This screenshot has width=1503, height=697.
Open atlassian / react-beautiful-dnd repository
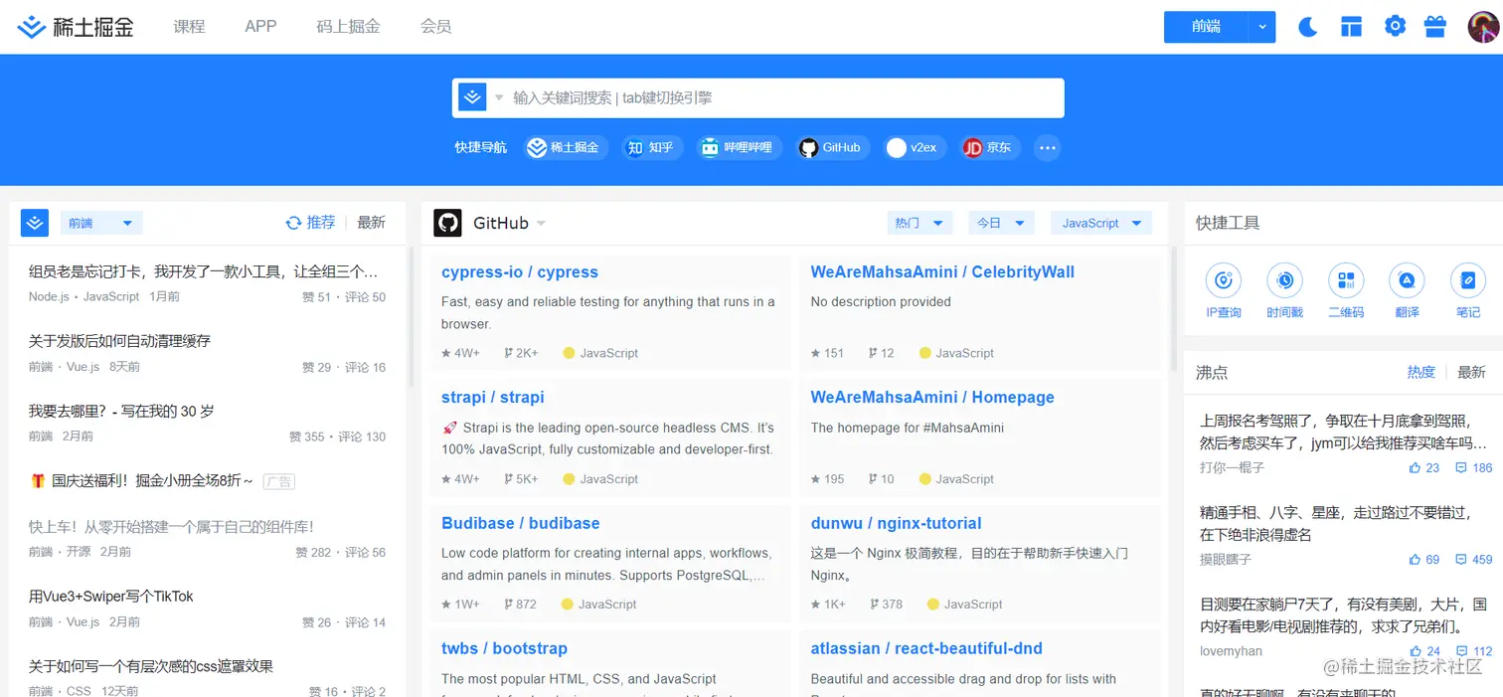(x=926, y=648)
